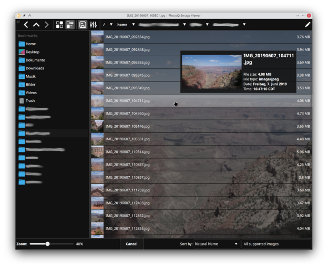This screenshot has width=328, height=268.
Task: Go back to the previous folder
Action: tap(26, 25)
